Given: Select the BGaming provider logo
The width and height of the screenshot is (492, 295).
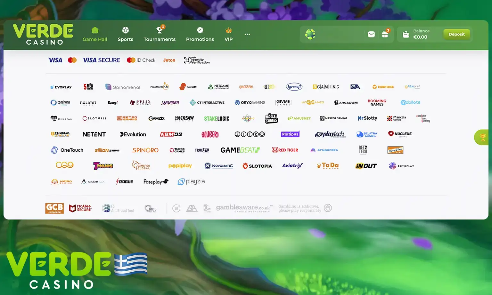Looking at the screenshot, I should (x=326, y=87).
